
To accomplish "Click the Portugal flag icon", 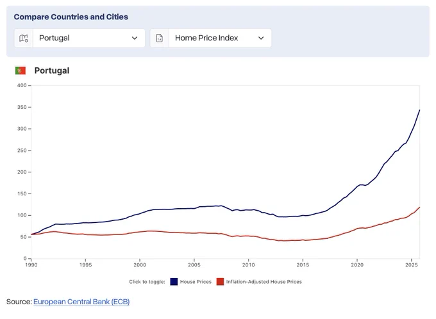I will [x=21, y=70].
